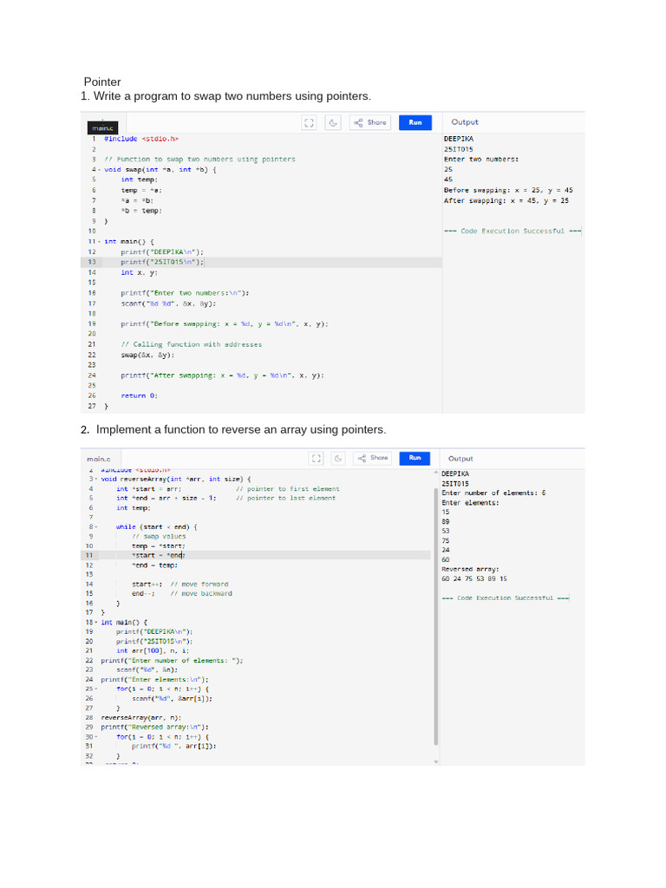
Task: Click 'Reversed array:' in second output
Action: 471,569
